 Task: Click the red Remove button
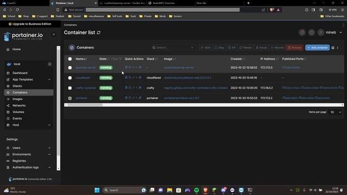294,48
